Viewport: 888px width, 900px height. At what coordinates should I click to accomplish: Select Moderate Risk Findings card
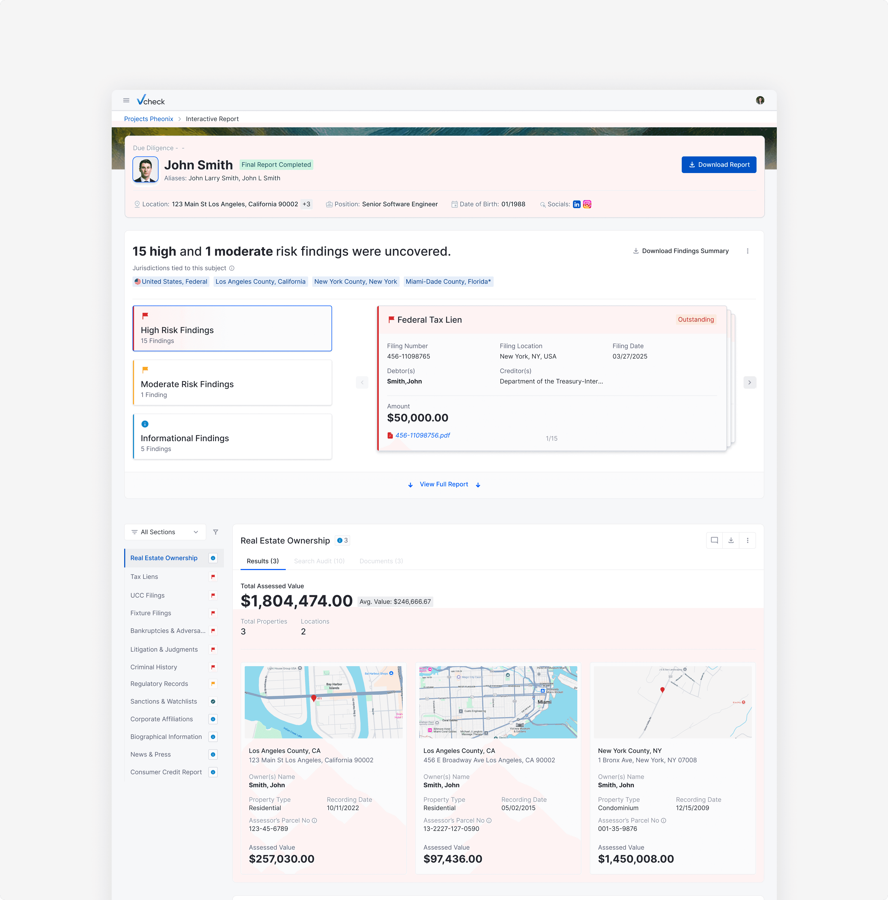(232, 382)
